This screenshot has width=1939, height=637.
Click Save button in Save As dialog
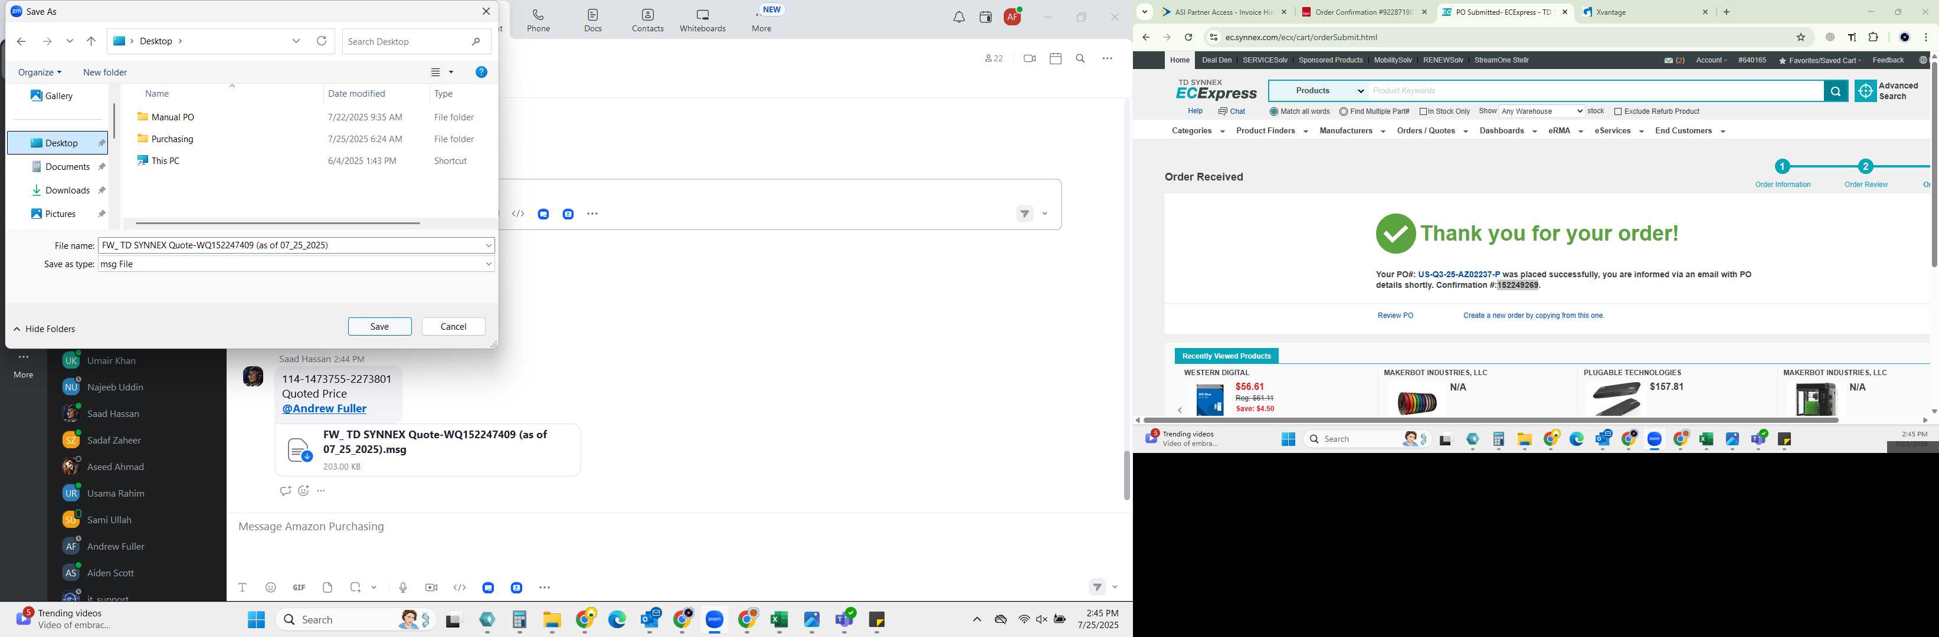[x=379, y=326]
